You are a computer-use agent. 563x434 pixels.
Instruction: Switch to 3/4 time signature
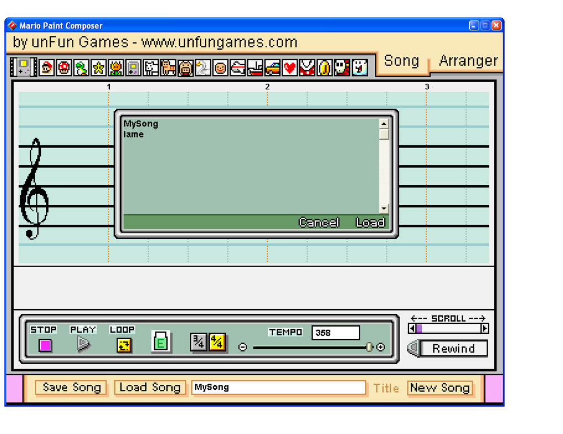coord(198,342)
